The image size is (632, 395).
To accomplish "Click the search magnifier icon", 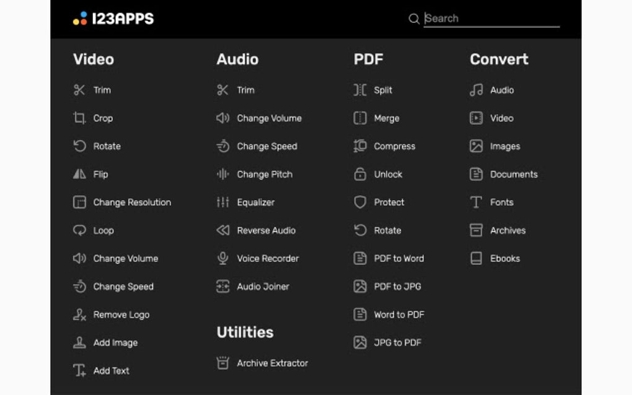I will [415, 19].
